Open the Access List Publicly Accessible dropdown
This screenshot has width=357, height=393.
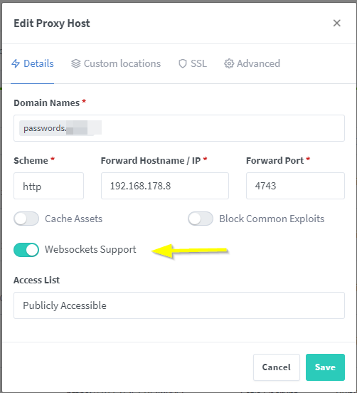coord(179,305)
